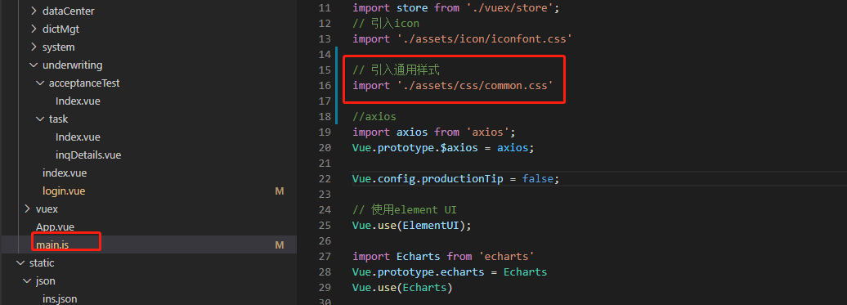
Task: Open Index.vue under acceptanceTest
Action: [x=78, y=101]
